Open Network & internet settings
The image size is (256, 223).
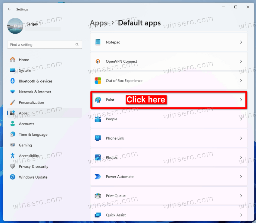(x=45, y=92)
